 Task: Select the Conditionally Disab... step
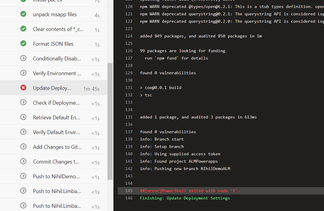click(53, 58)
